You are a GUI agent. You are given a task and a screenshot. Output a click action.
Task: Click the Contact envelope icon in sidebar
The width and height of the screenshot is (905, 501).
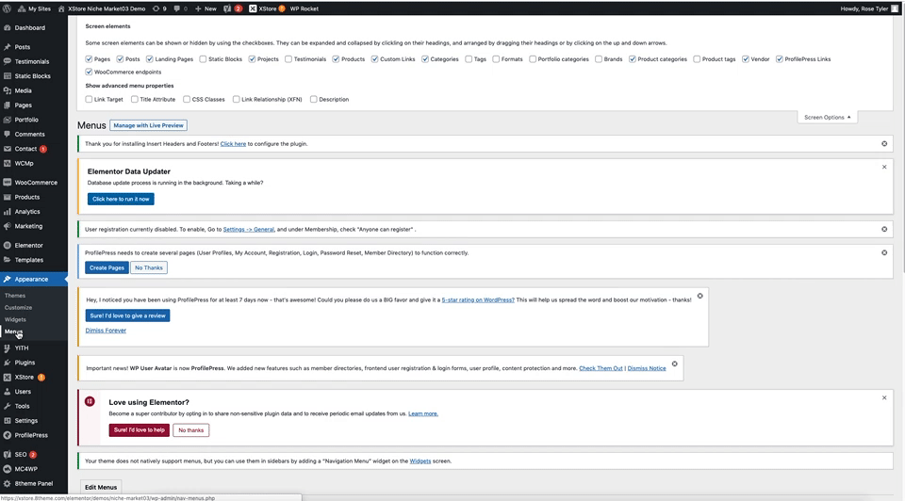7,149
